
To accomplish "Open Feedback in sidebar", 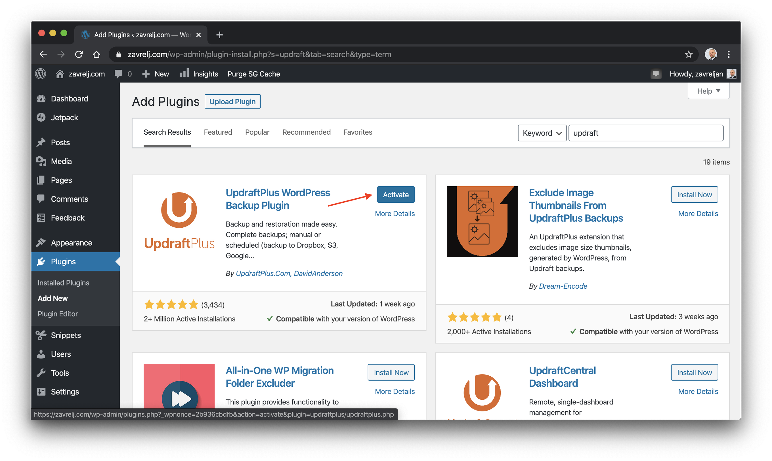I will click(75, 218).
